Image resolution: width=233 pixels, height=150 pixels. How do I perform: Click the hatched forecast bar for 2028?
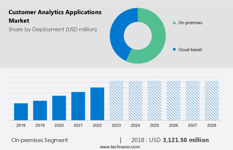click(x=211, y=101)
